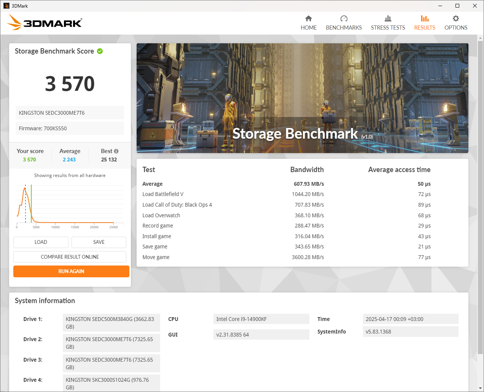
Task: Click the Average access time header
Action: 399,170
